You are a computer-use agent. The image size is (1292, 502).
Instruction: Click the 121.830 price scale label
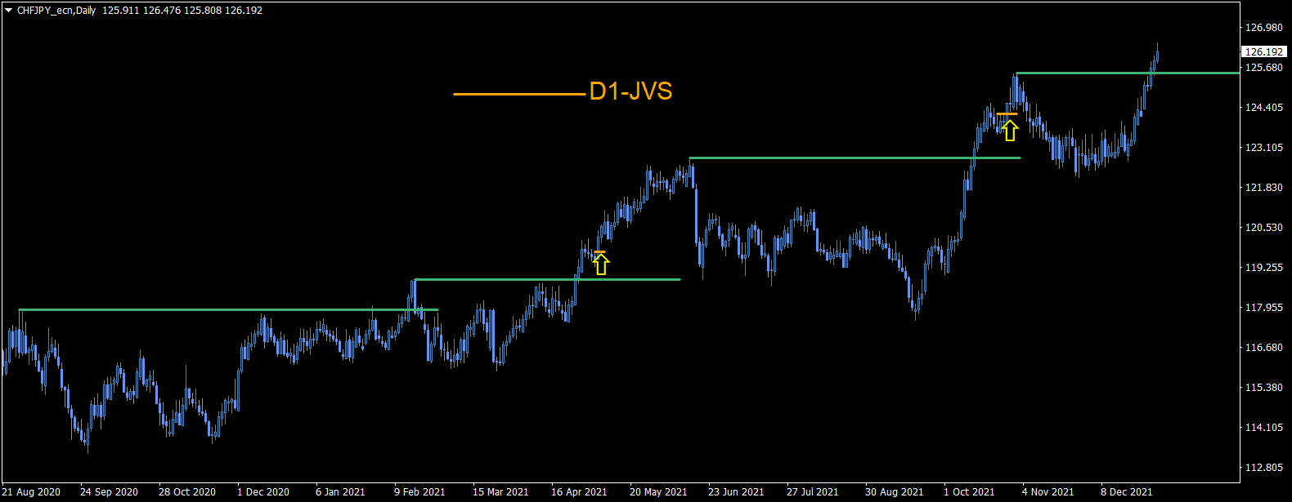1264,188
